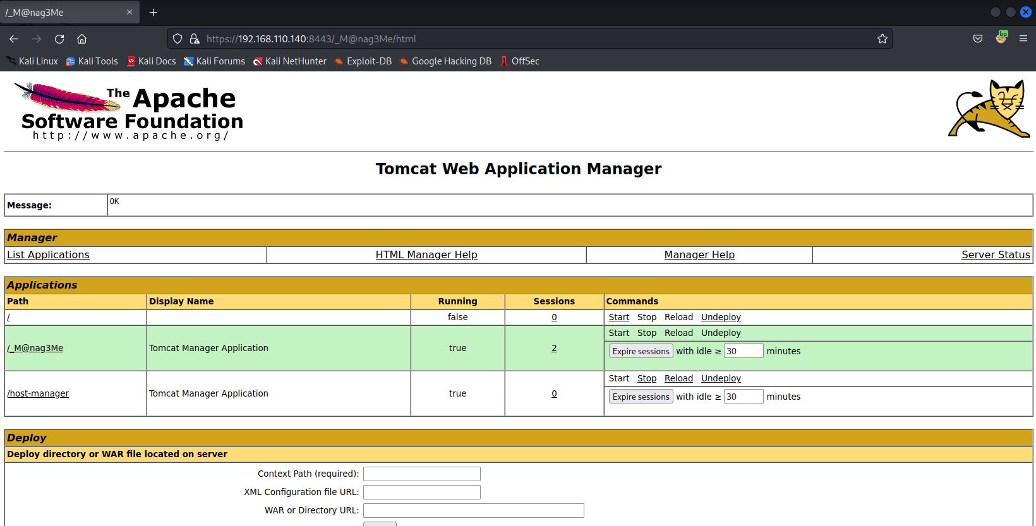
Task: Open the Kali NetHunter bookmark
Action: click(289, 61)
